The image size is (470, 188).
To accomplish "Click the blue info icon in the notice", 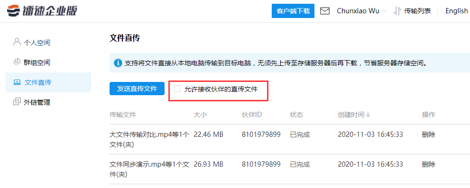I will click(x=118, y=63).
